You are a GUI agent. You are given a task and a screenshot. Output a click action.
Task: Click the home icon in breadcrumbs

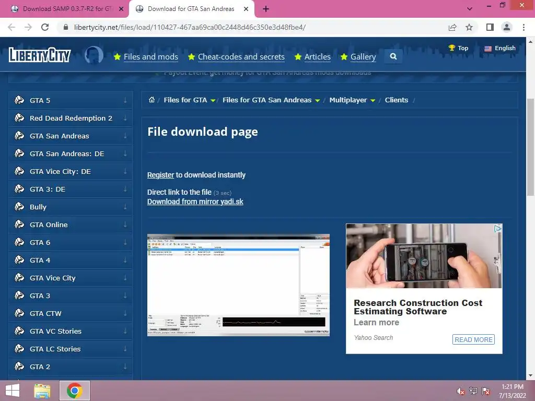[152, 100]
